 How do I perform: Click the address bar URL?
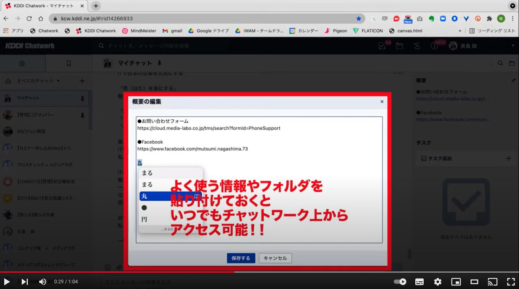click(97, 18)
